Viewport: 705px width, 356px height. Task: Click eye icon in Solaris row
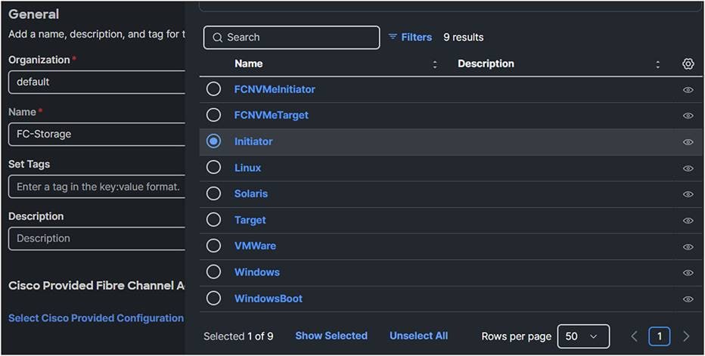pos(688,194)
